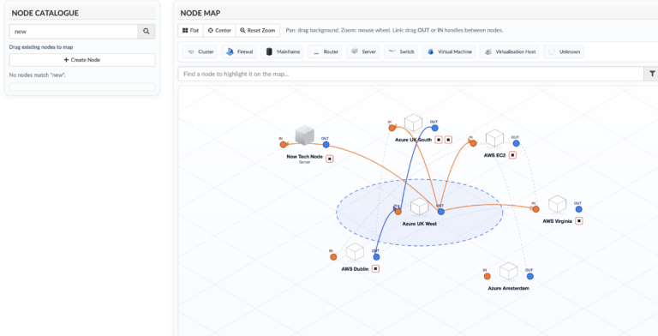The image size is (658, 336).
Task: Click the blue OUT handle of New Tech Node
Action: click(x=326, y=145)
